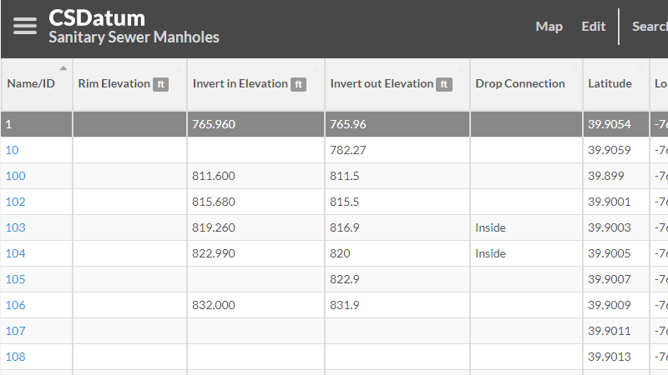Select the highlighted row for manhole 1

coord(250,125)
